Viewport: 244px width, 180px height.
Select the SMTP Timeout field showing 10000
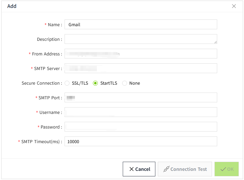click(x=140, y=141)
